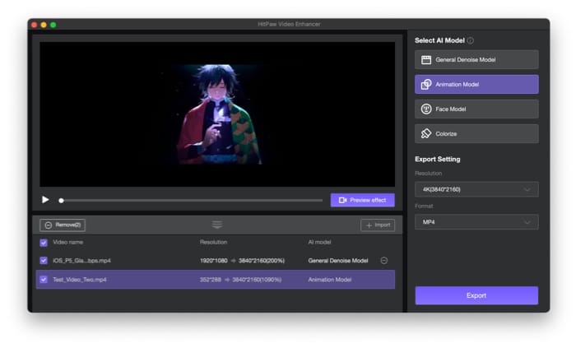
Task: Open the Select AI Model info icon
Action: point(470,40)
